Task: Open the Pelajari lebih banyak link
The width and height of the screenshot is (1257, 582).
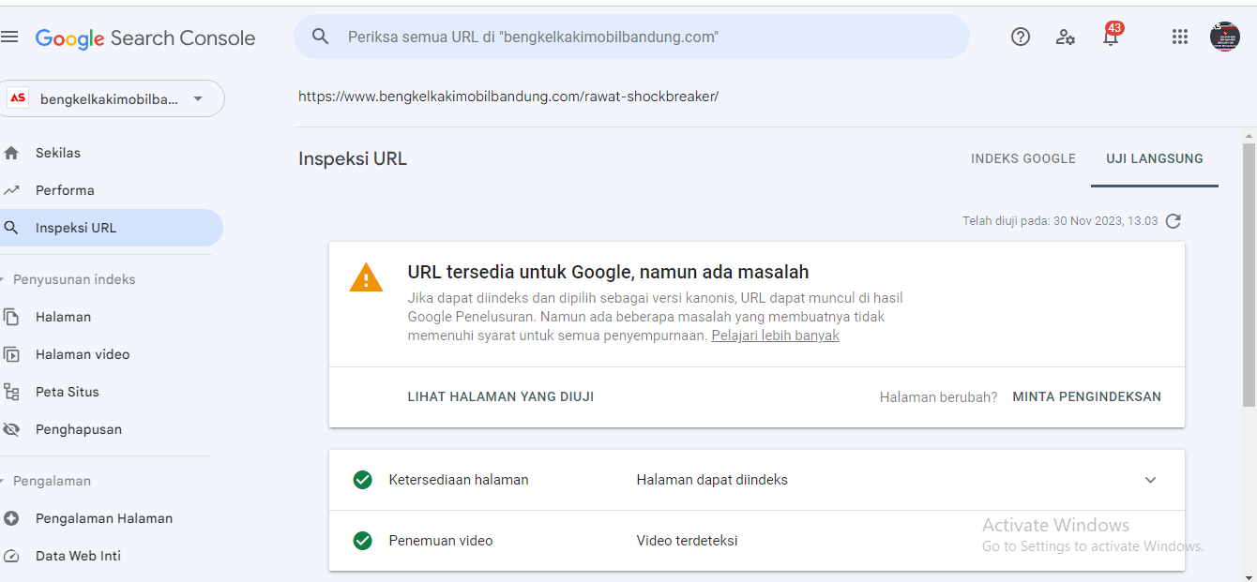Action: [775, 336]
